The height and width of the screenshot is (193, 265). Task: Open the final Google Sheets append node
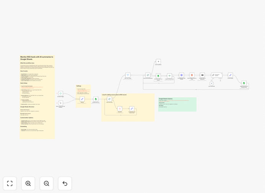tap(244, 83)
